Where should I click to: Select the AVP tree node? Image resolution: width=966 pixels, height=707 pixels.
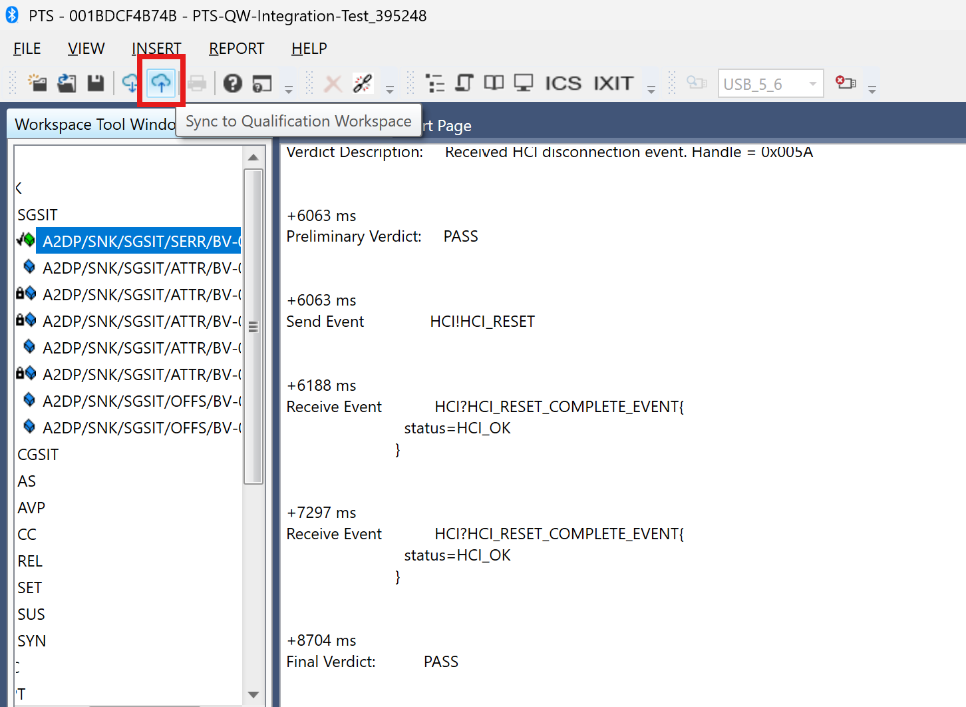click(31, 508)
